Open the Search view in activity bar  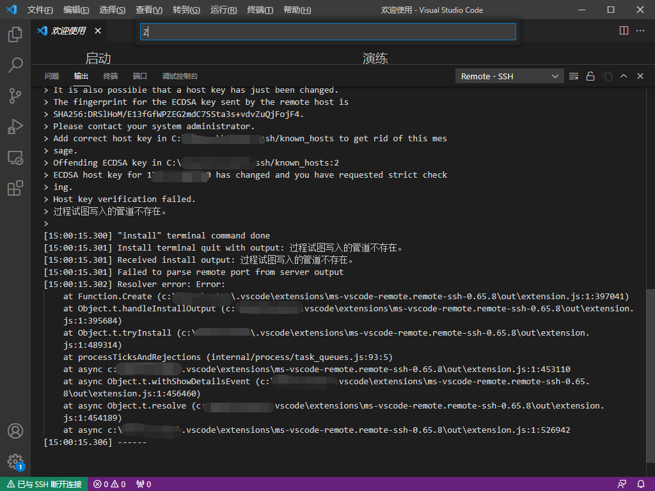pyautogui.click(x=15, y=65)
